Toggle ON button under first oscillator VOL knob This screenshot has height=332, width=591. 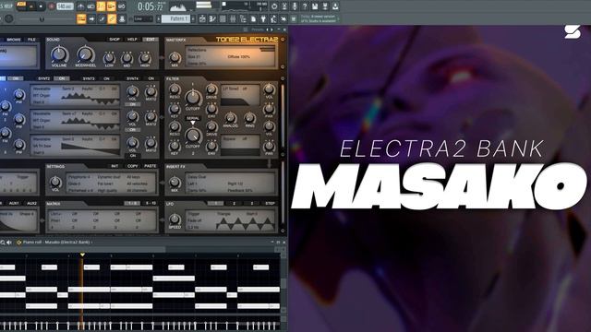tap(133, 104)
